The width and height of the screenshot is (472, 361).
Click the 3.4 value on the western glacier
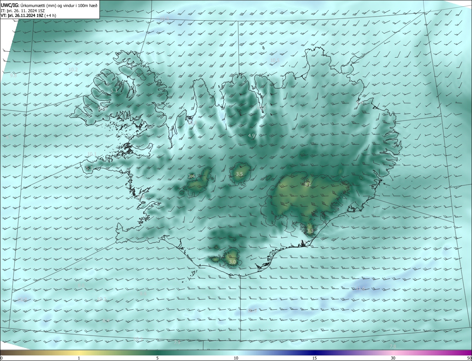pos(191,176)
